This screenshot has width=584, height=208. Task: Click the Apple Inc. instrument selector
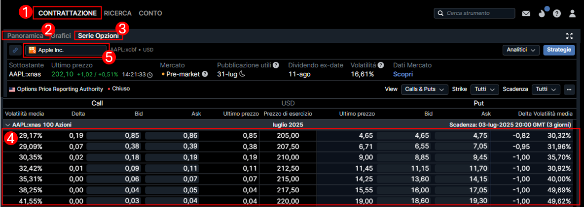point(66,50)
